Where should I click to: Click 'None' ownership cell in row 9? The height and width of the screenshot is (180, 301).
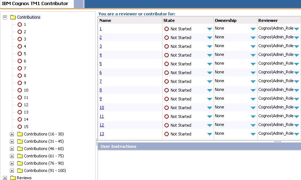(x=220, y=99)
